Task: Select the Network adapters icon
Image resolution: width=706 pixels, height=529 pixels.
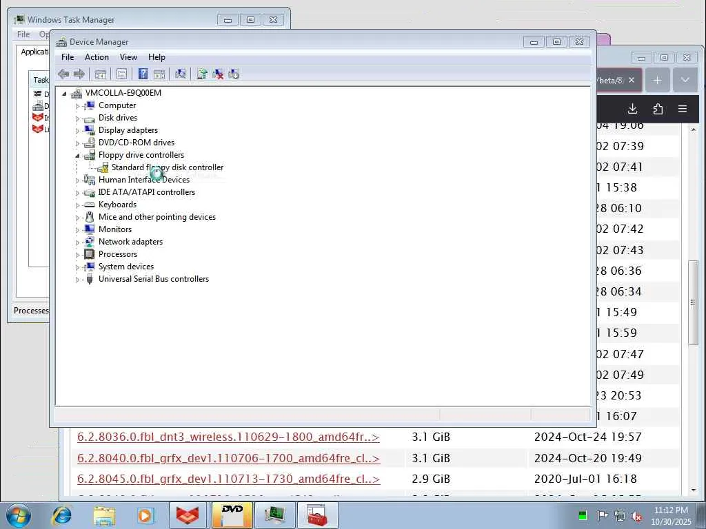Action: tap(90, 242)
